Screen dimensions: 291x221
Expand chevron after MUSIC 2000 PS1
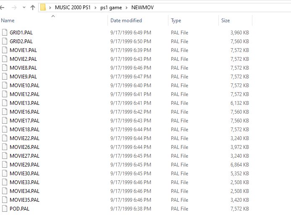[95, 8]
